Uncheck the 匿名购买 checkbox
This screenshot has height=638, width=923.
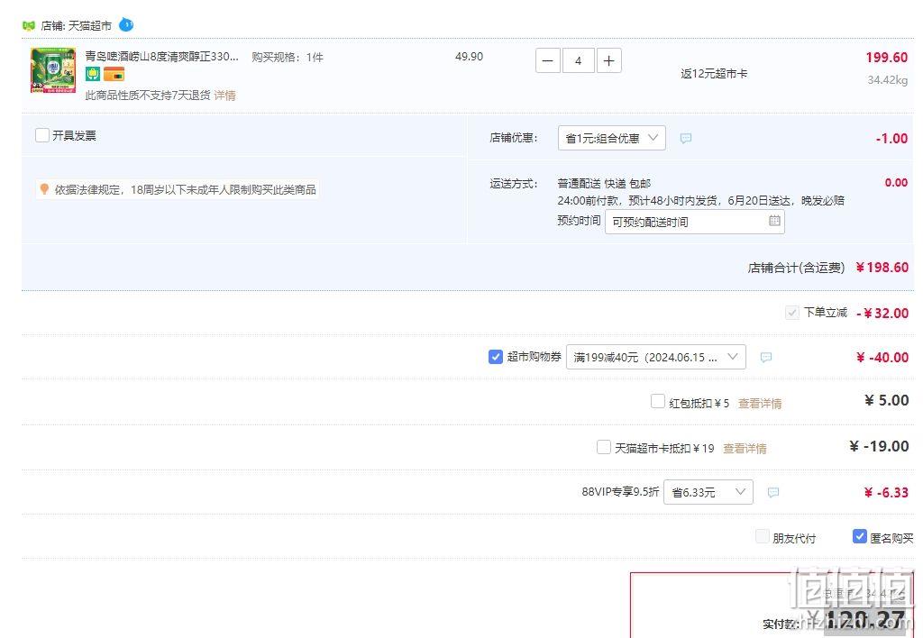(x=859, y=536)
